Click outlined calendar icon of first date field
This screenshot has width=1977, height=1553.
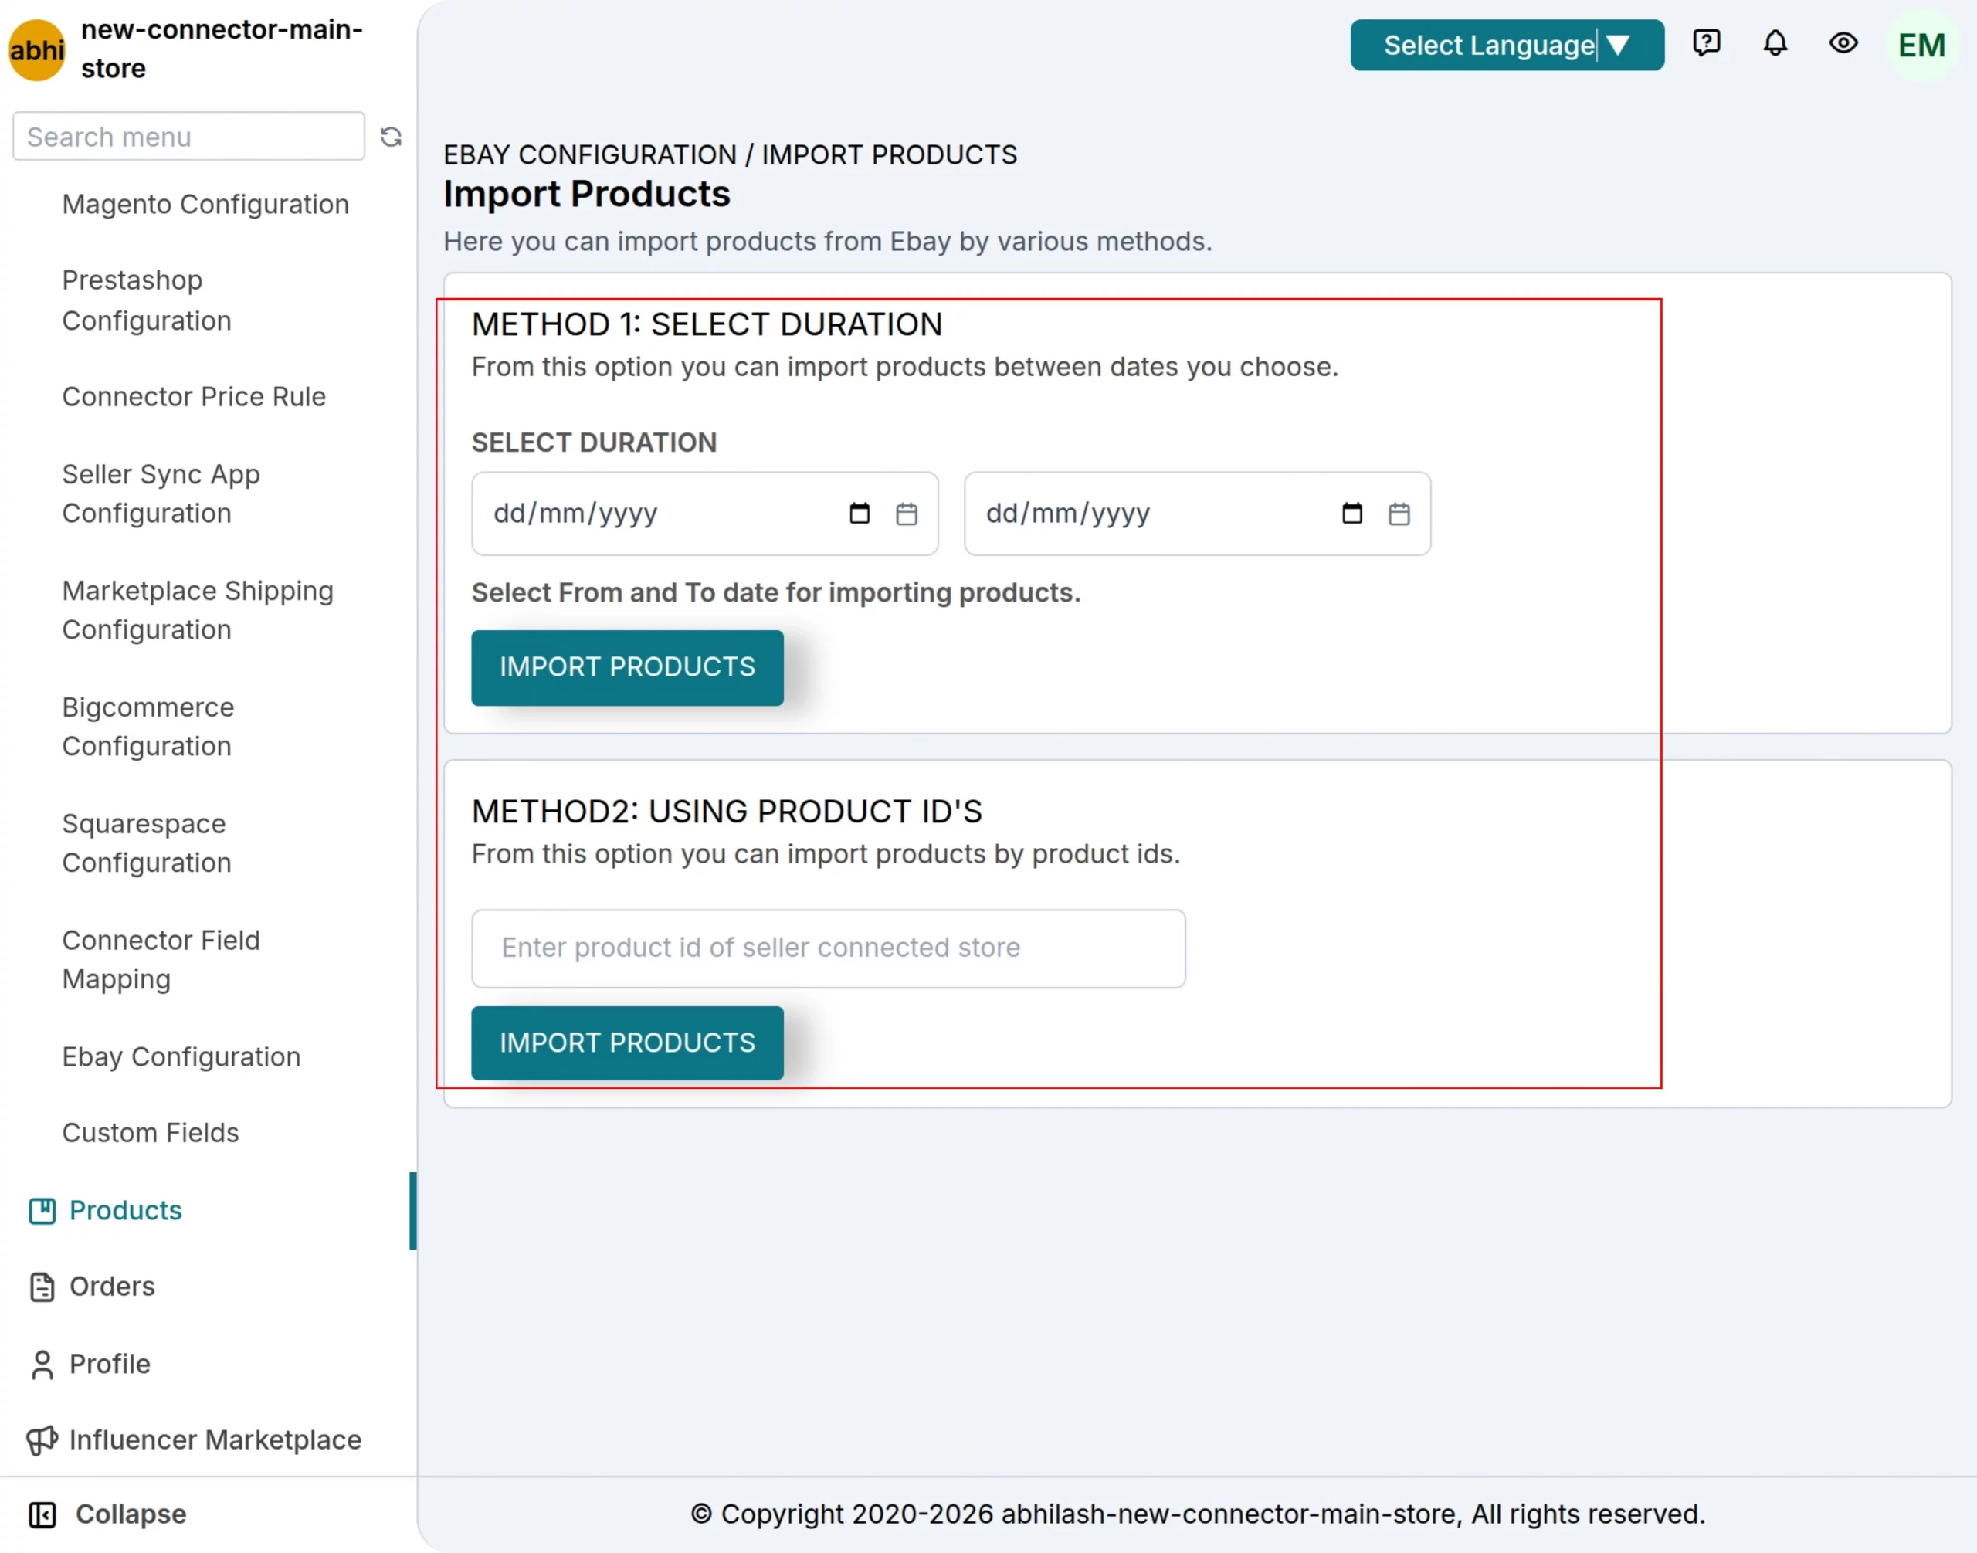[907, 514]
